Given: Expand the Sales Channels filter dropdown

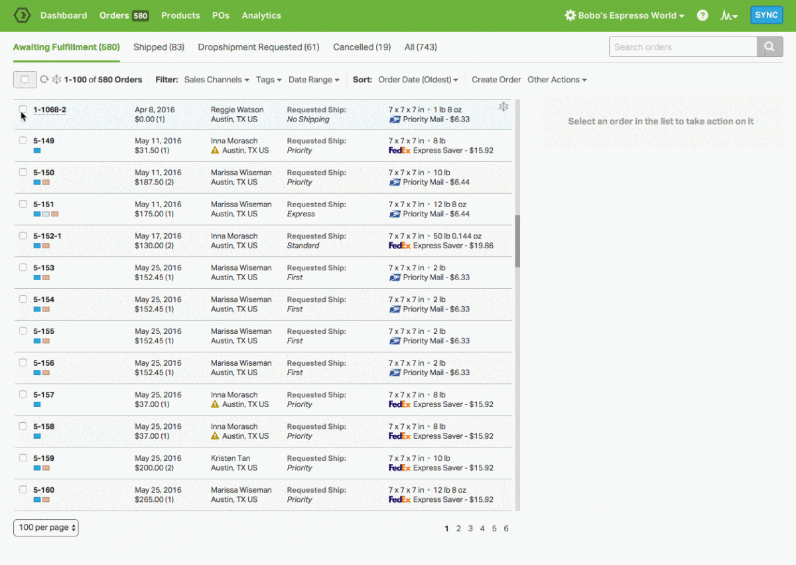Looking at the screenshot, I should pyautogui.click(x=216, y=80).
